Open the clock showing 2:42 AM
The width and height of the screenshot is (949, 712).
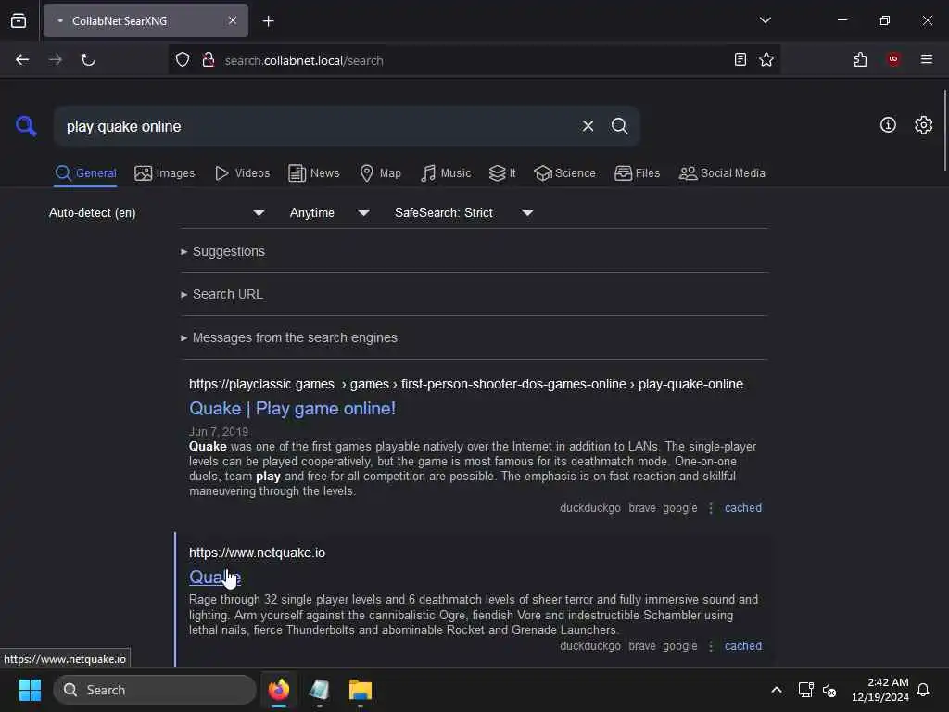point(880,690)
